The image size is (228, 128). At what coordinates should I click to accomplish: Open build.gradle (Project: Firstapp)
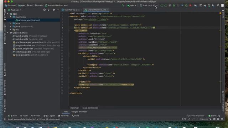pos(30,36)
